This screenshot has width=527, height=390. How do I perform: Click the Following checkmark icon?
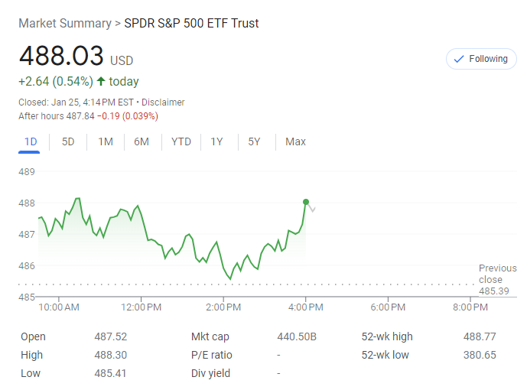[459, 59]
